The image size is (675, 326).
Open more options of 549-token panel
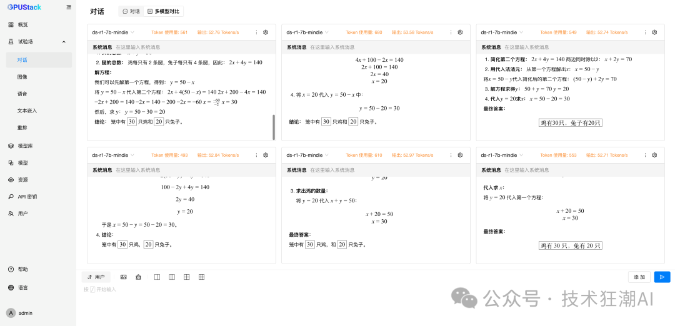coord(646,32)
